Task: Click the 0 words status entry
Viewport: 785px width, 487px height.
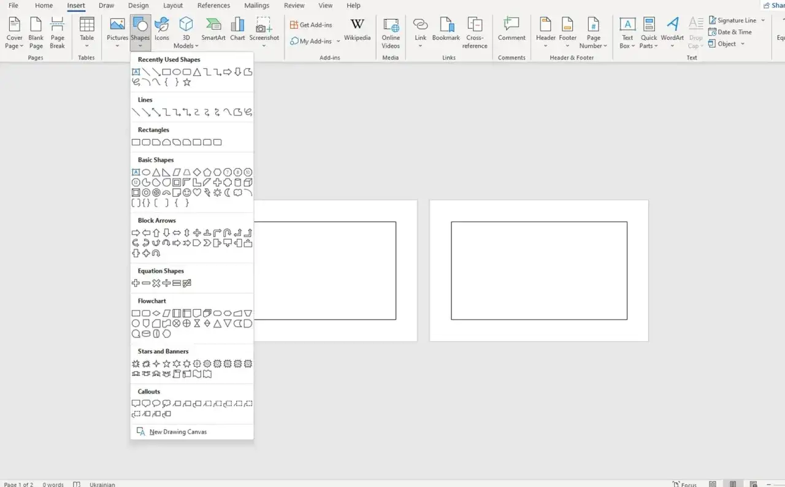Action: 53,484
